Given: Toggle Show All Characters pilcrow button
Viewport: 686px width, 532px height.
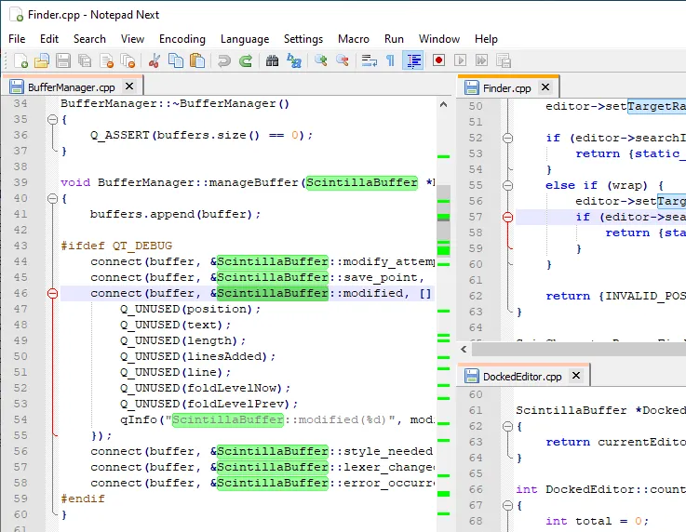Looking at the screenshot, I should tap(390, 61).
